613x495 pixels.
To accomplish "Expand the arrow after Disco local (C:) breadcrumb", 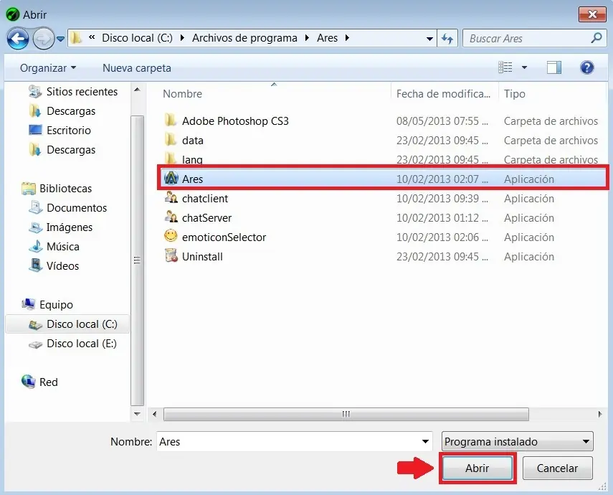I will pos(183,38).
